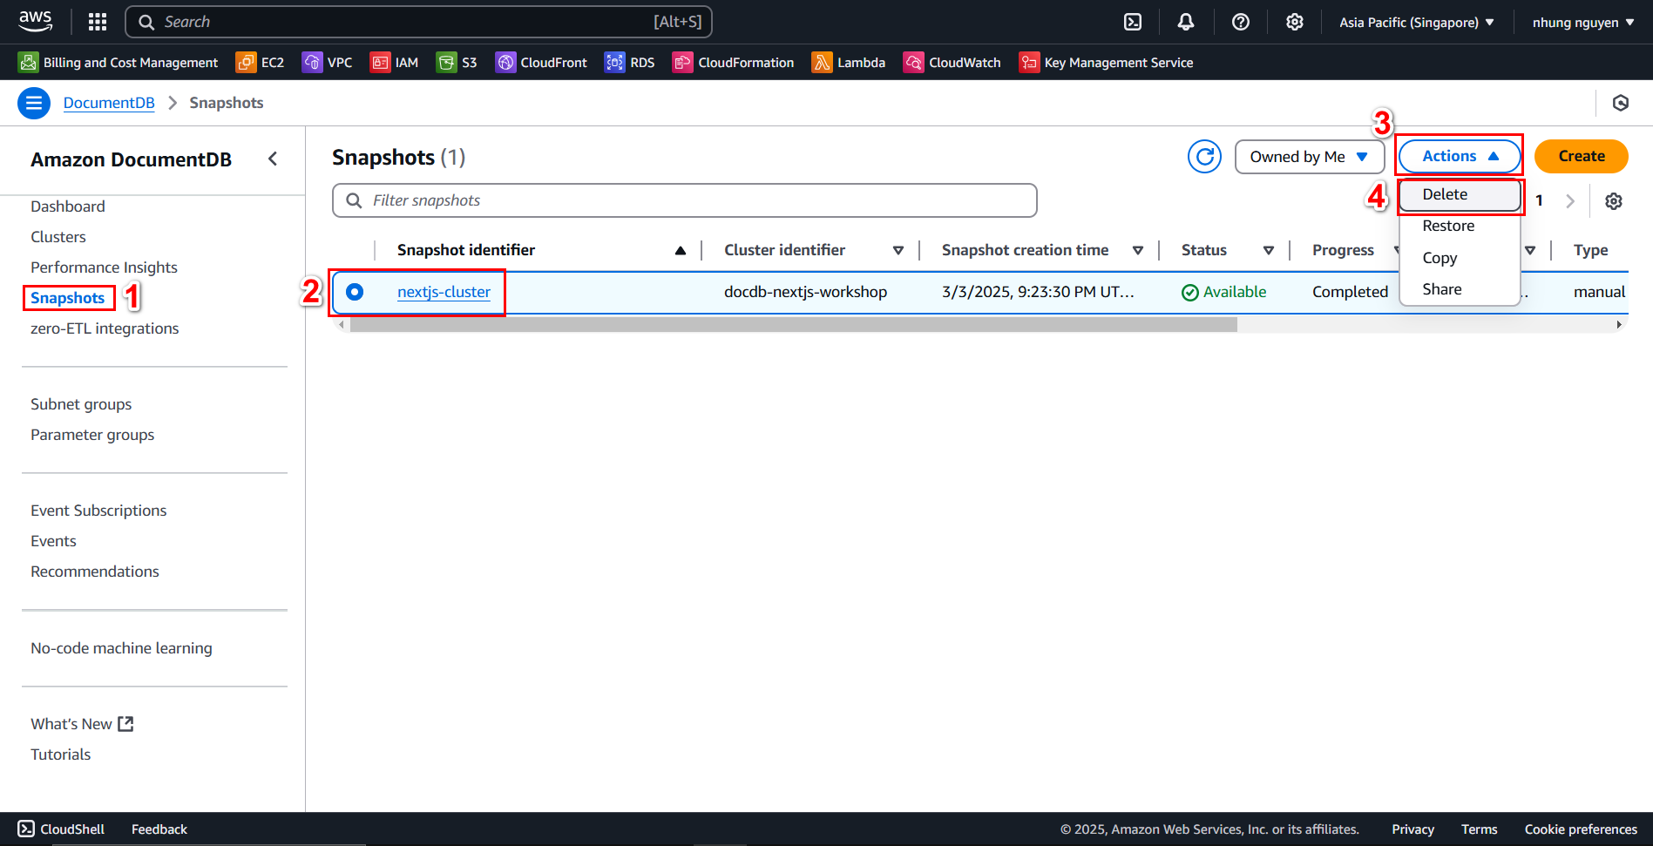Viewport: 1653px width, 846px height.
Task: Click the Create snapshot button
Action: 1582,156
